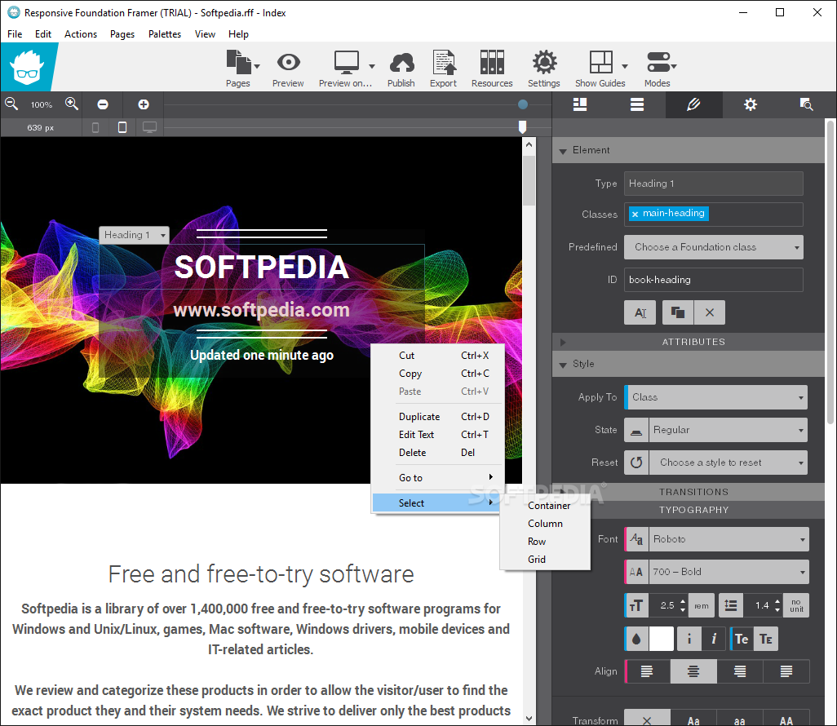Choose Edit Text from context menu
This screenshot has height=726, width=837.
click(x=438, y=435)
